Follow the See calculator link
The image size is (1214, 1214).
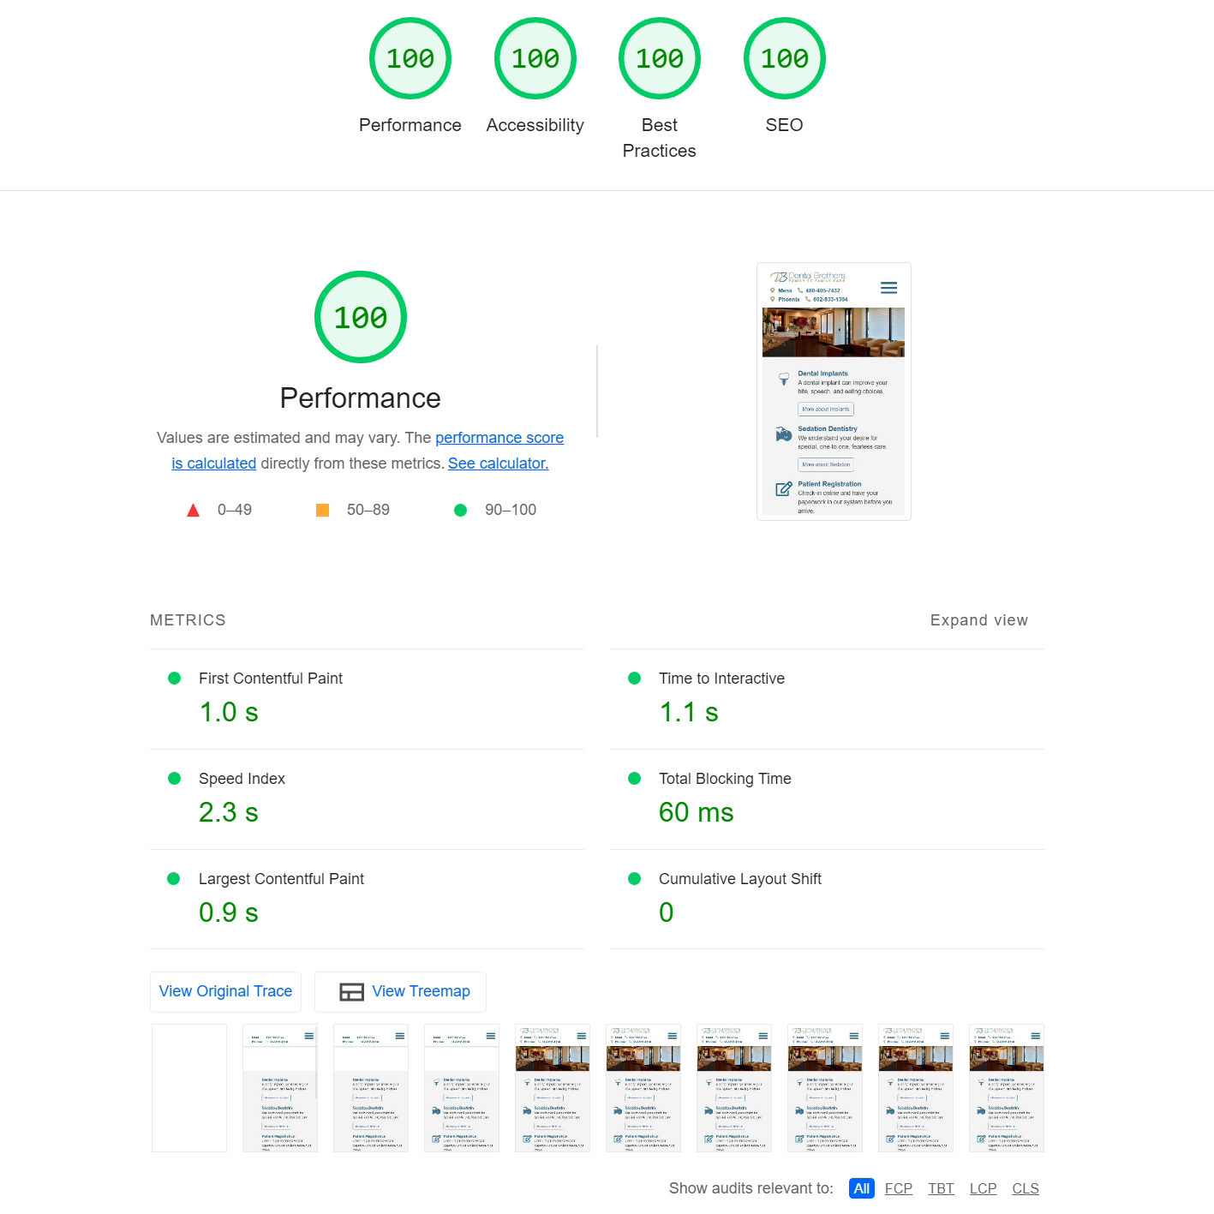tap(498, 463)
